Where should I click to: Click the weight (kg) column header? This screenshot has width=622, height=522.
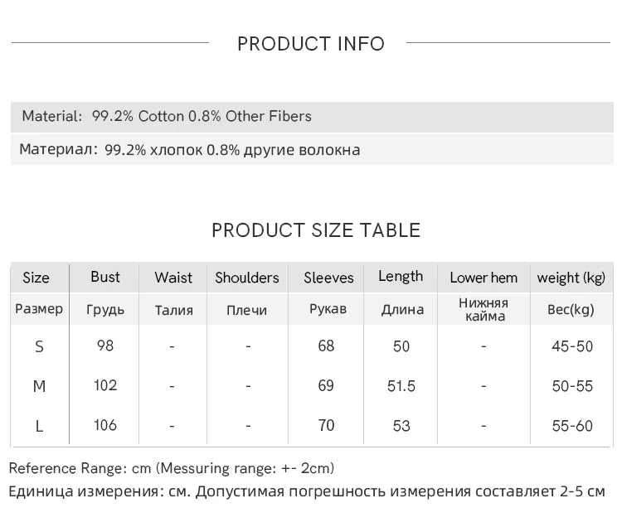click(x=571, y=278)
